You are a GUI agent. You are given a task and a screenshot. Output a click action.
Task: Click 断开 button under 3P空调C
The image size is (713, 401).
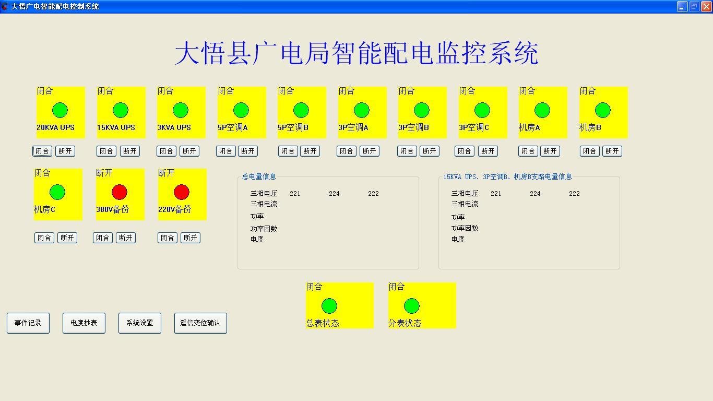[x=488, y=151]
